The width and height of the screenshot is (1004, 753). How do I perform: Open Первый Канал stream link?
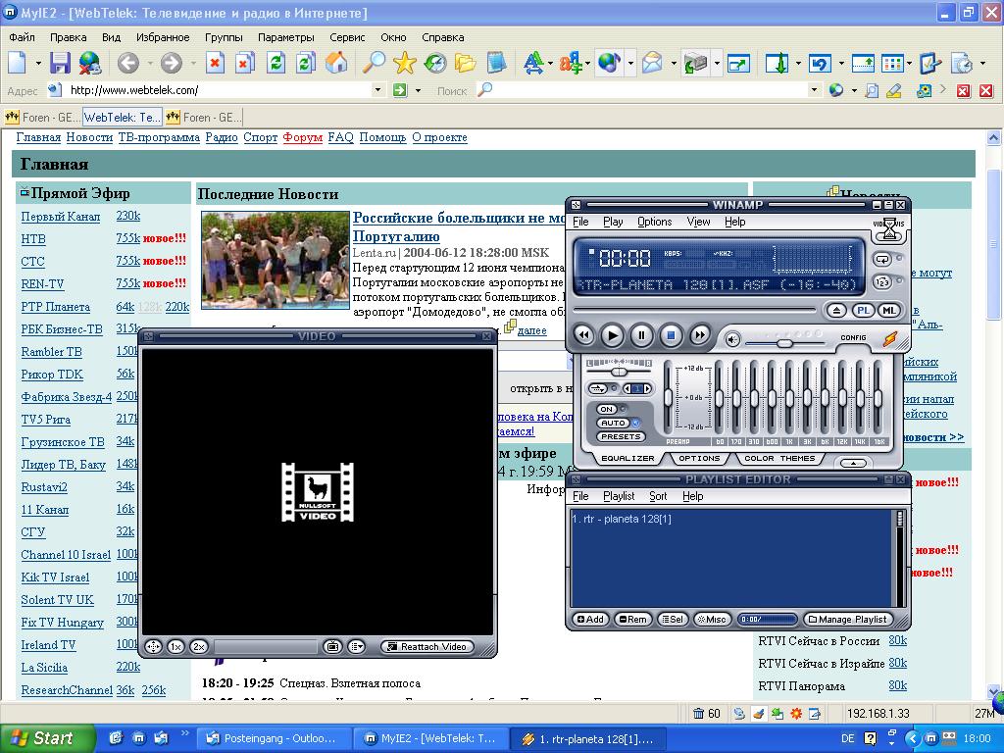click(x=60, y=217)
